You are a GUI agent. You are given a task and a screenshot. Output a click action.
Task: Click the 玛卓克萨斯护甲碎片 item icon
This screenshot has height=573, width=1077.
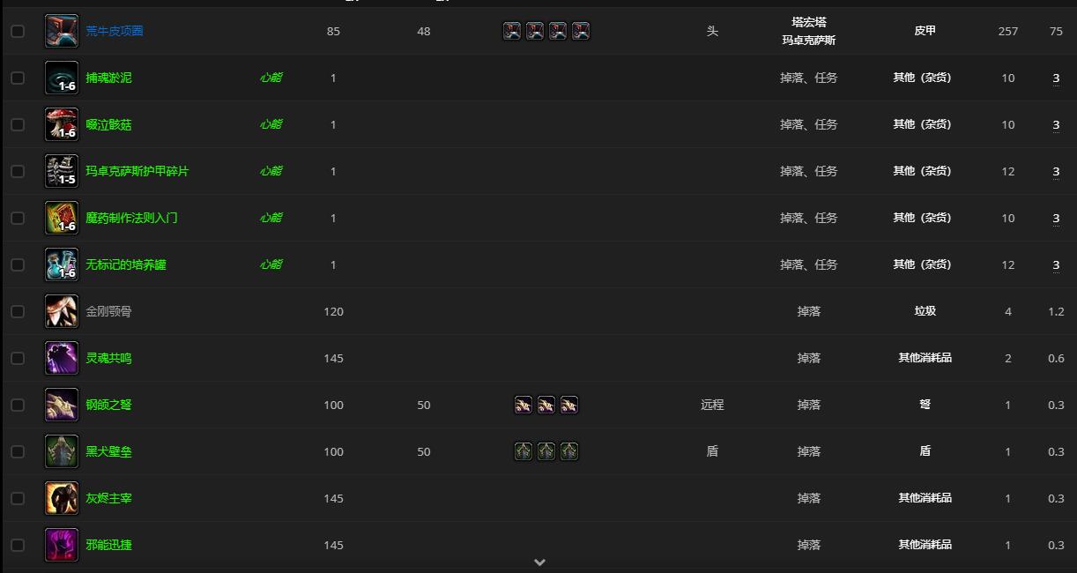coord(62,171)
